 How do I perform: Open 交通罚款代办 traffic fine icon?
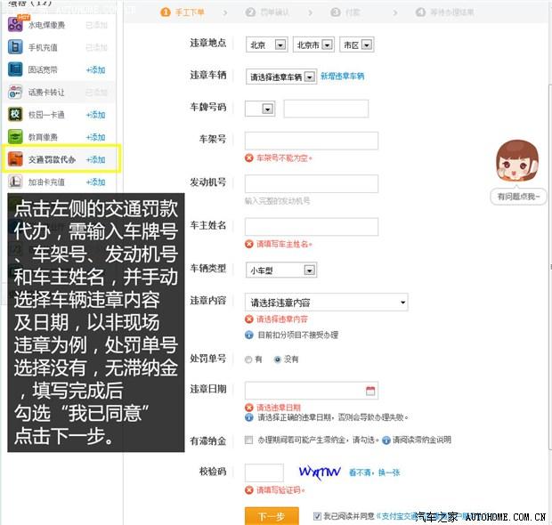coord(15,159)
